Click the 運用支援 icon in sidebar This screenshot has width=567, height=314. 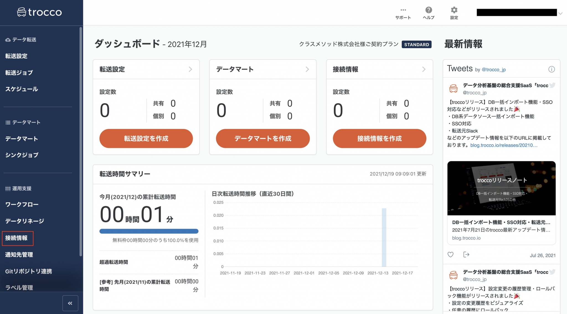coord(7,188)
